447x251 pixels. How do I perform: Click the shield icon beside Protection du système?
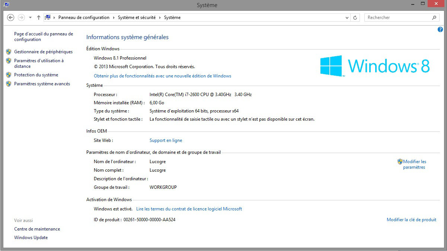[x=9, y=75]
